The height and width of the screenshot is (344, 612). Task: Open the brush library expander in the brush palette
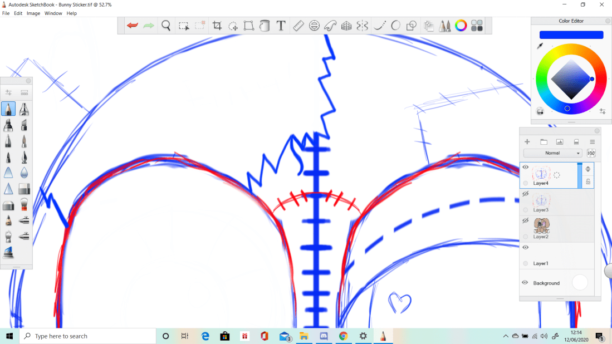(x=23, y=92)
